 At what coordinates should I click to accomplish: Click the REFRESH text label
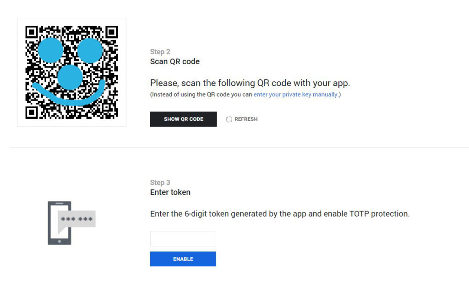(246, 119)
